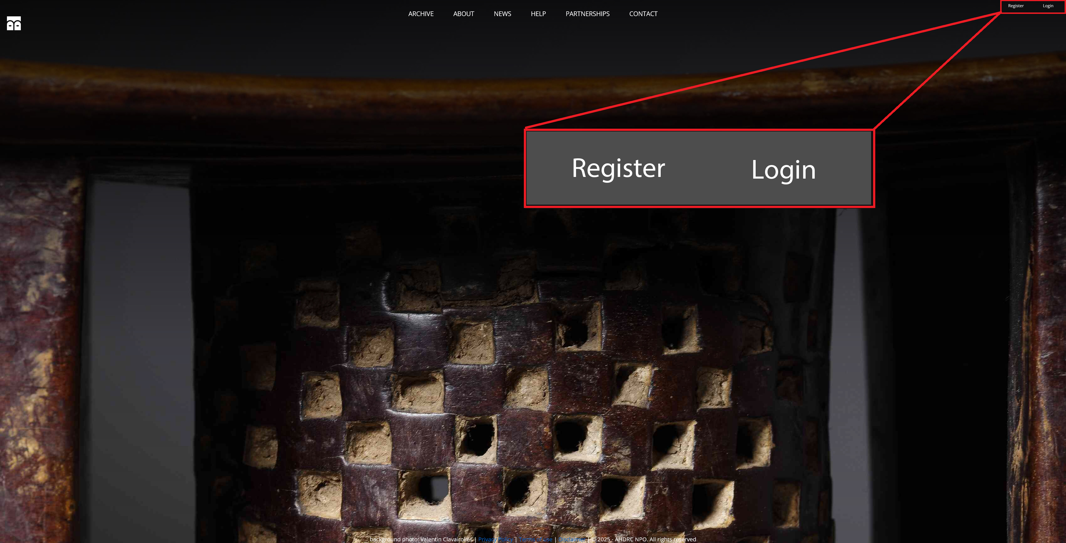Viewport: 1066px width, 543px height.
Task: Open the PARTNERSHIPS page
Action: tap(588, 14)
